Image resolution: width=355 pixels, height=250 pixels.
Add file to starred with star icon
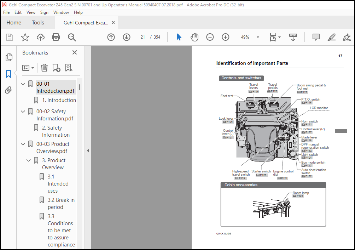pyautogui.click(x=25, y=37)
